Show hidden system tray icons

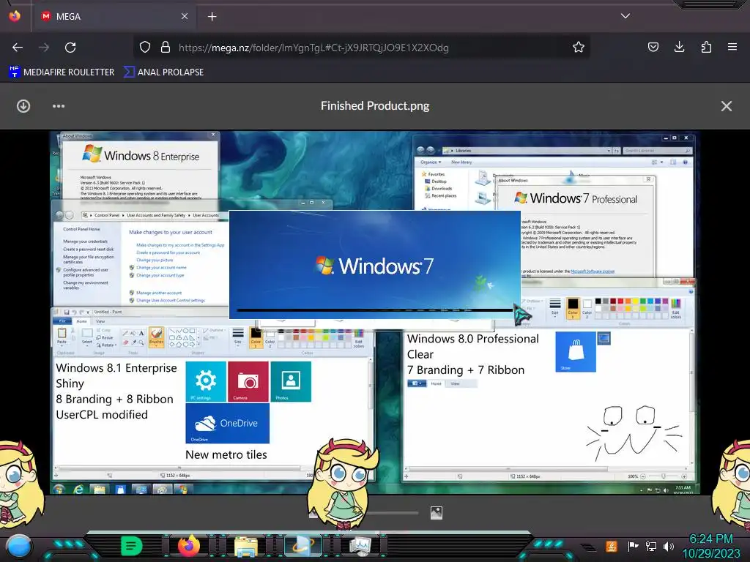pyautogui.click(x=590, y=547)
